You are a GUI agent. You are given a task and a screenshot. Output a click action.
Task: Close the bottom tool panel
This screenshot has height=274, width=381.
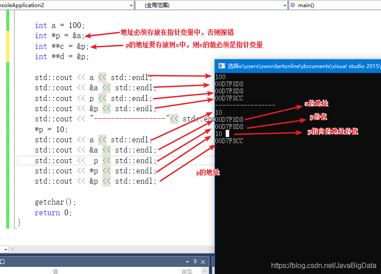[203, 262]
